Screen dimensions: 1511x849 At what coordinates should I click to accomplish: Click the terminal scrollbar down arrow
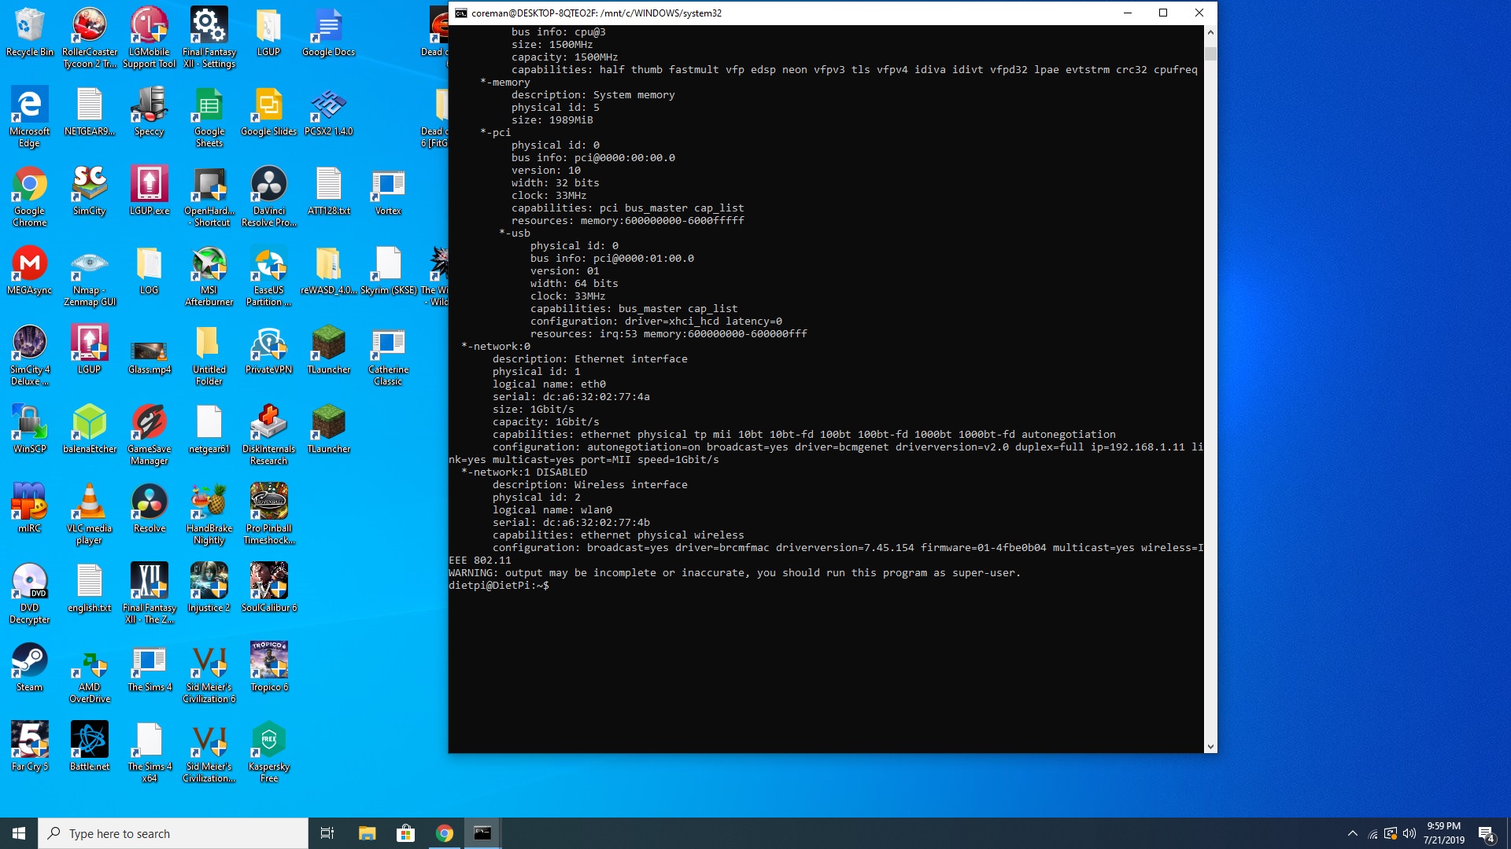point(1210,747)
